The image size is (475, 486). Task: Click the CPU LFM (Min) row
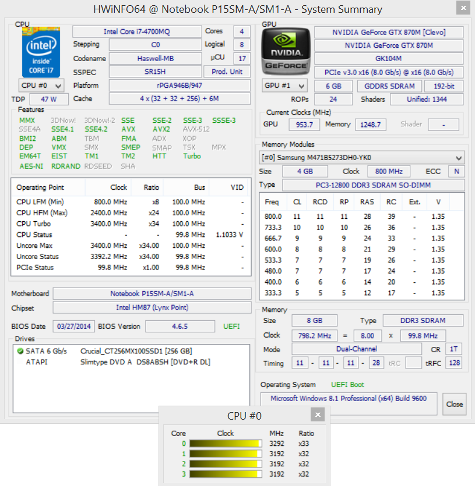(x=131, y=202)
